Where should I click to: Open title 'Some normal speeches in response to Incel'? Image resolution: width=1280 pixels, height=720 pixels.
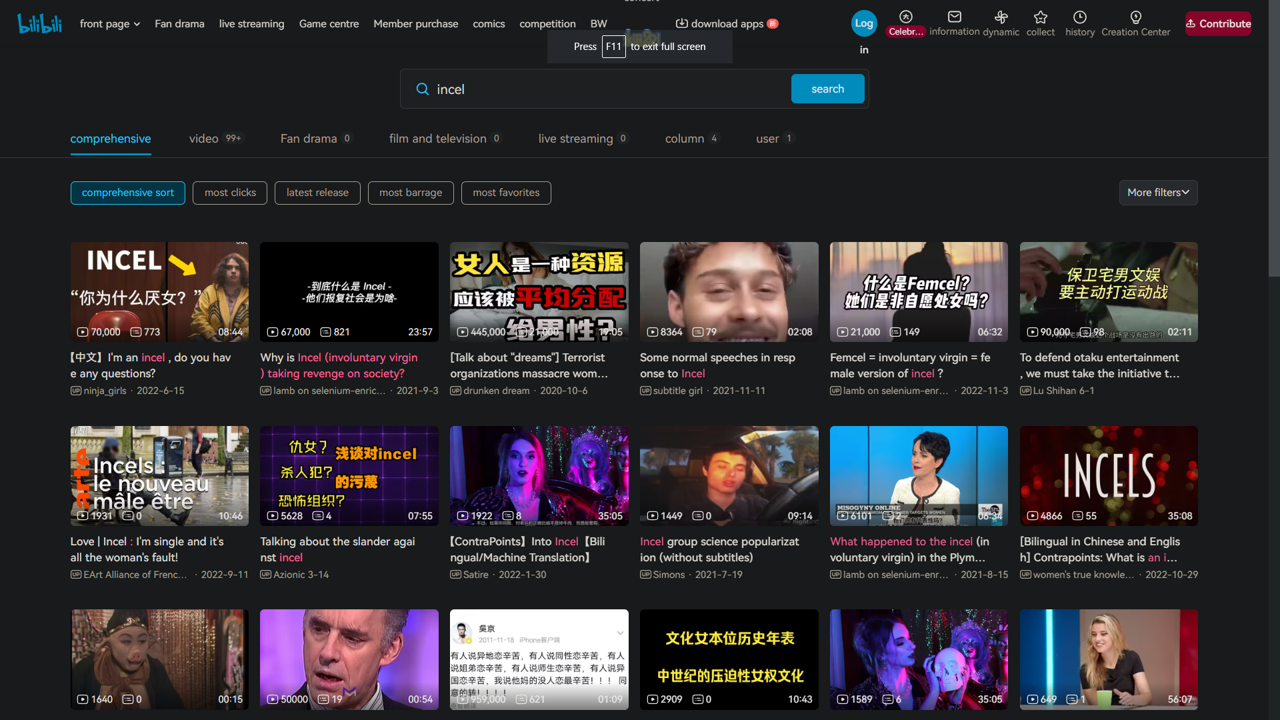717,365
